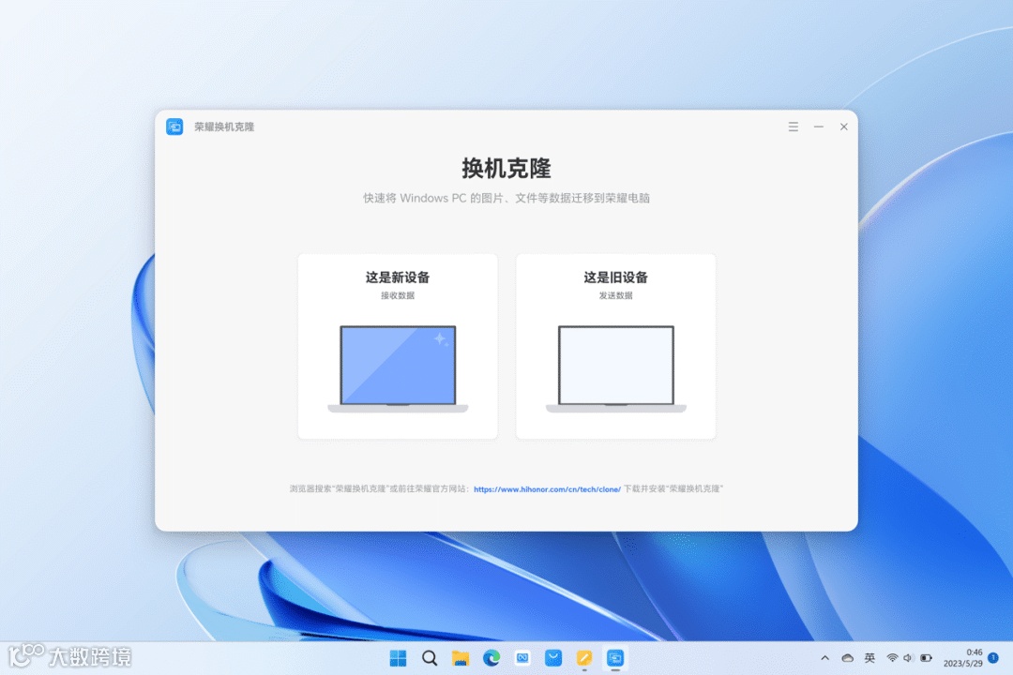
Task: Open Microsoft Edge from the taskbar
Action: (491, 658)
